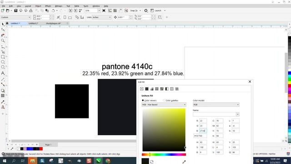Choose the Uniform Fill icon in Edit Fill
This screenshot has width=291, height=164.
point(147,89)
